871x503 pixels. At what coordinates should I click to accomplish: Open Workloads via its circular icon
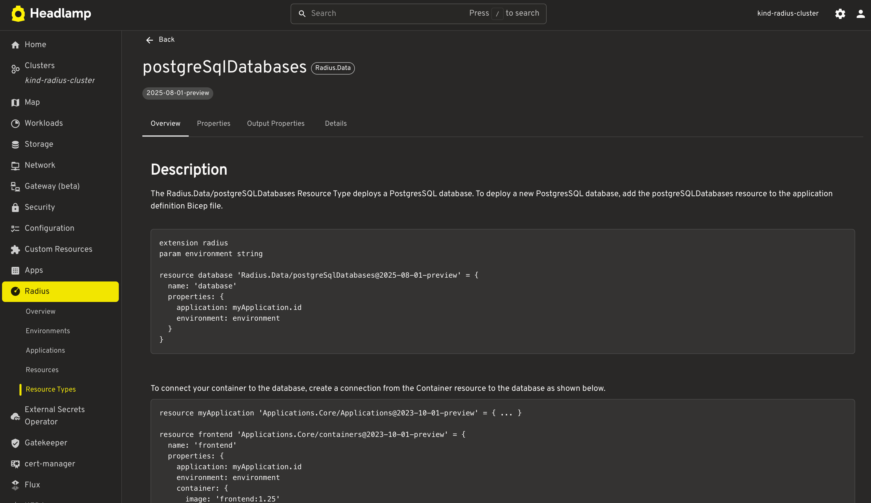pyautogui.click(x=15, y=123)
